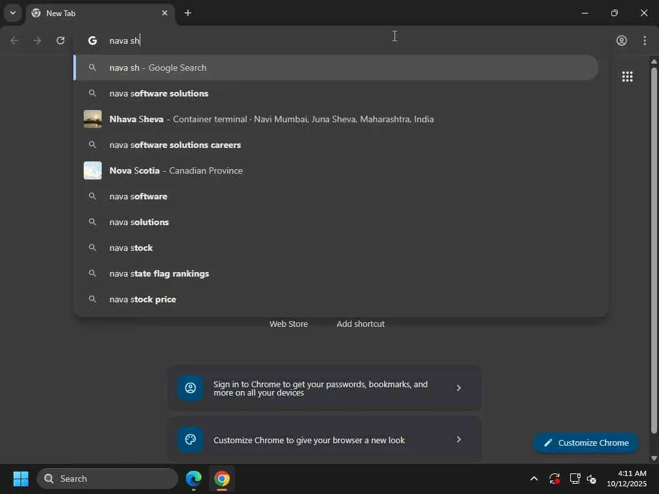Choose the nava solutions suggestion

click(x=336, y=222)
